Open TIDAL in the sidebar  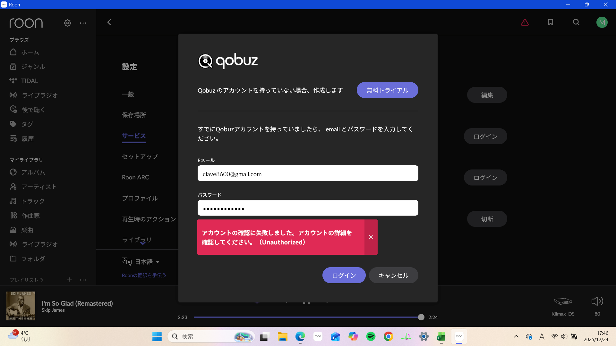[30, 81]
